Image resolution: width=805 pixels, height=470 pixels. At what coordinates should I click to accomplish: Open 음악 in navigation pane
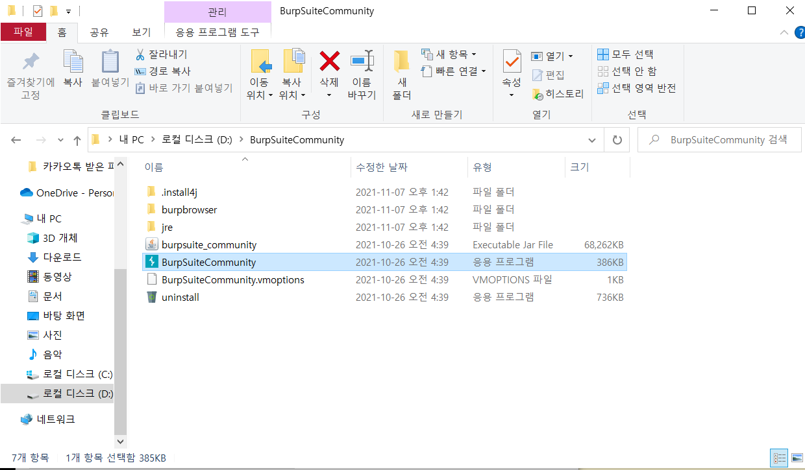45,355
